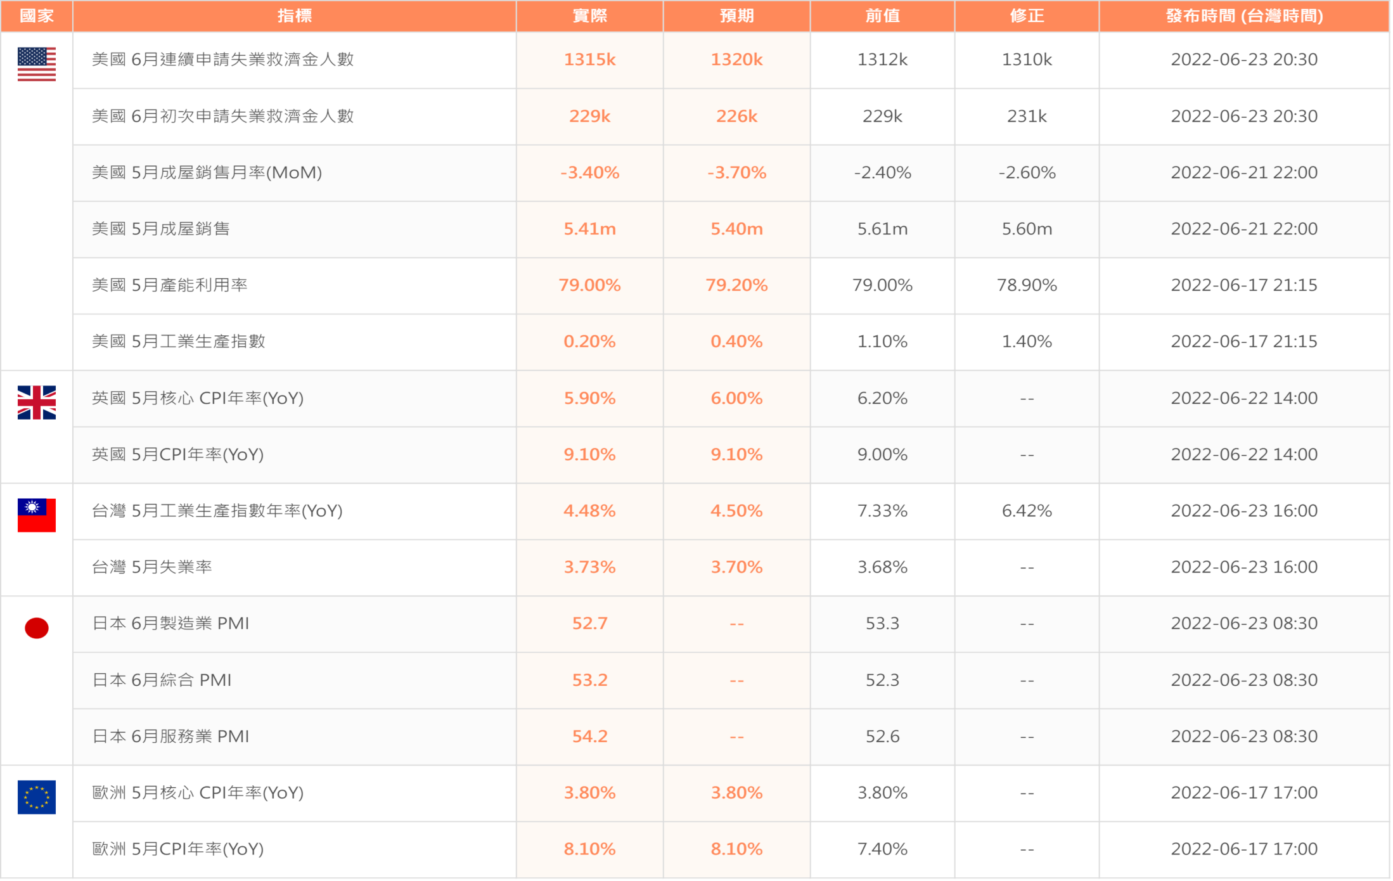This screenshot has width=1393, height=881.
Task: Click the 預期 column header
Action: pyautogui.click(x=736, y=16)
